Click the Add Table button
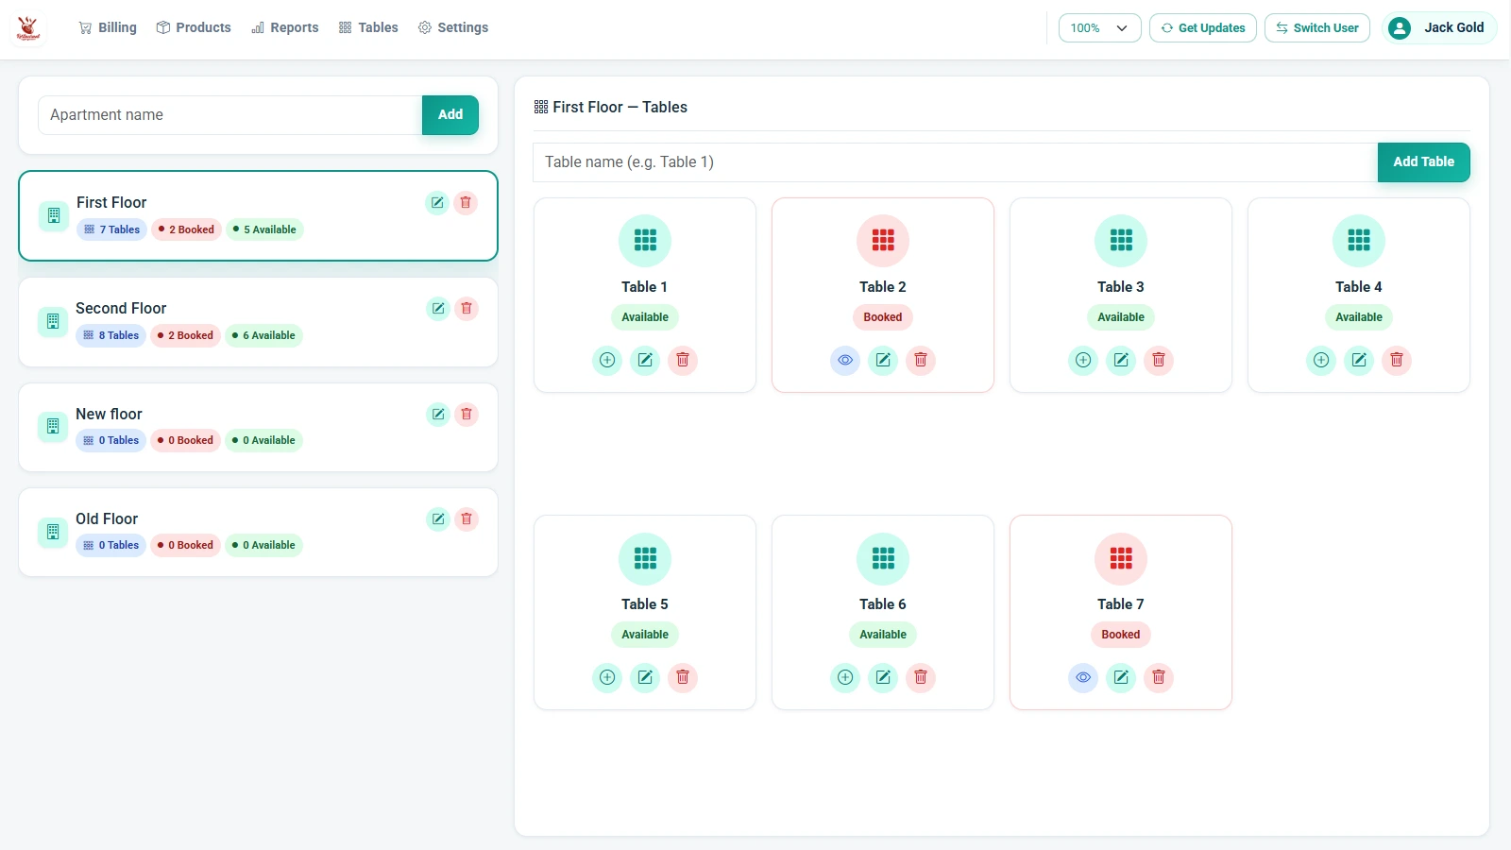Screen dimensions: 1511x850 click(x=1424, y=161)
